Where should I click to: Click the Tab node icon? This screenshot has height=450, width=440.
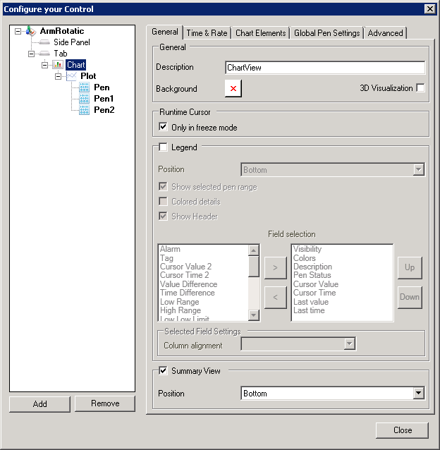(x=44, y=54)
